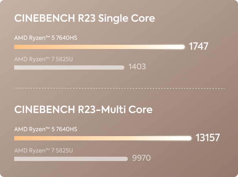
Task: Click the gray single core 5825U bar
Action: point(69,68)
